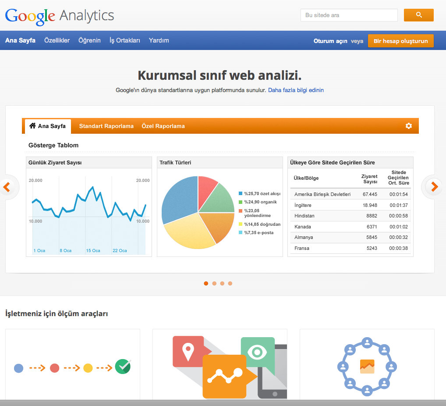This screenshot has width=446, height=406.
Task: Click the Ülke/Bölge column header
Action: coord(306,178)
